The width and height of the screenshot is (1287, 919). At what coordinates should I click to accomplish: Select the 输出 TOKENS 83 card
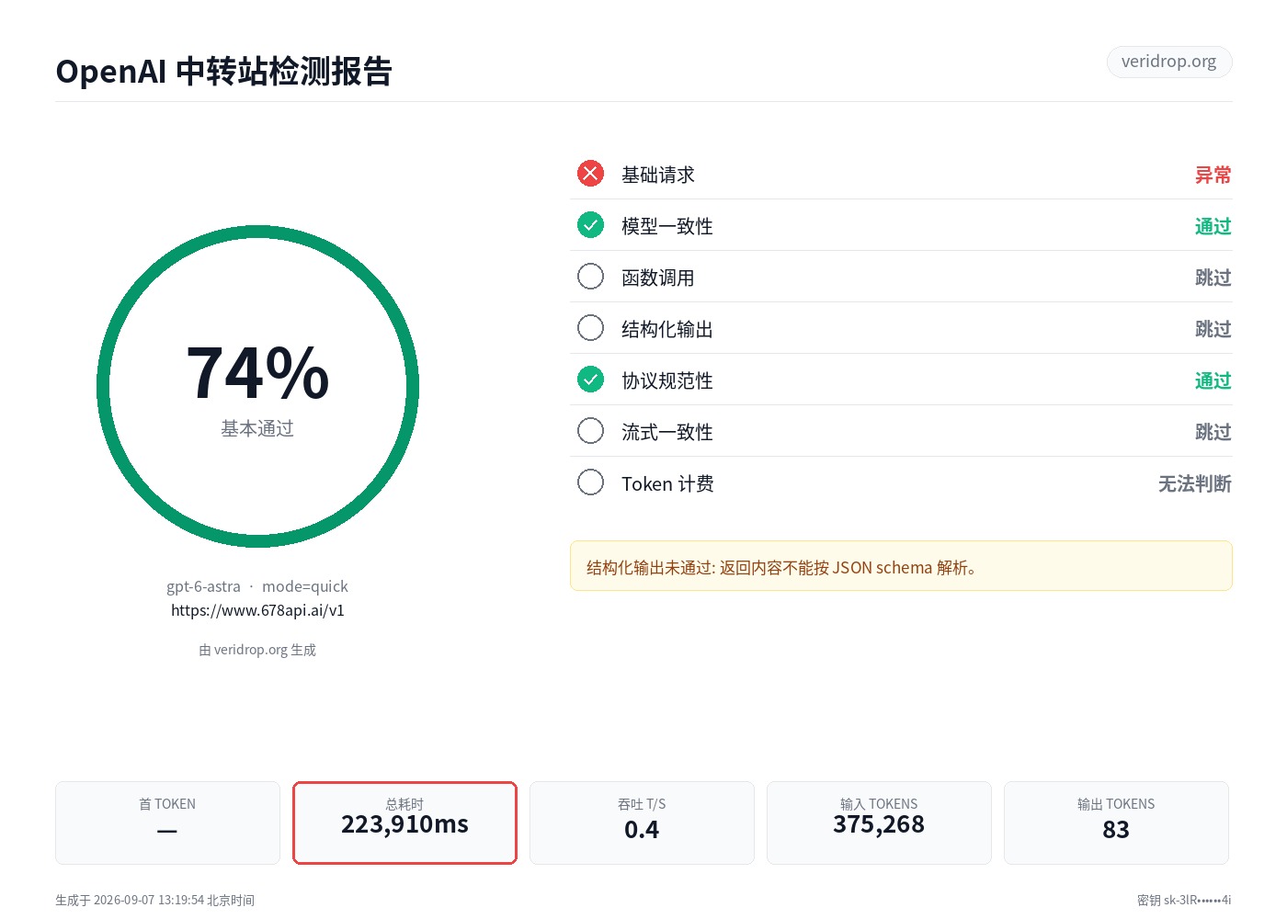(1116, 823)
